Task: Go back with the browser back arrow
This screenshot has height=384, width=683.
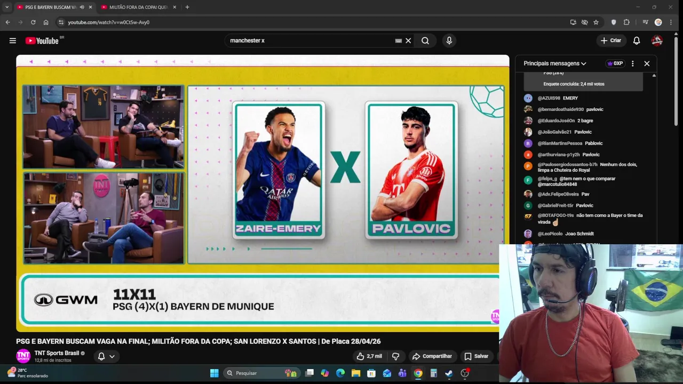Action: 7,22
